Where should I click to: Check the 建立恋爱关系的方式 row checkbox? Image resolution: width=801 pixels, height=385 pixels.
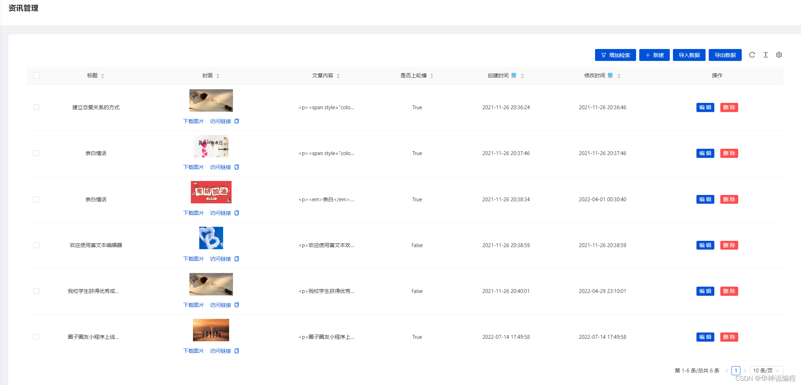tap(36, 107)
